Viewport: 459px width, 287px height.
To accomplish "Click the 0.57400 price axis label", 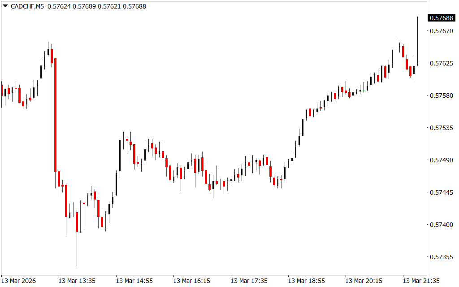I will (441, 225).
